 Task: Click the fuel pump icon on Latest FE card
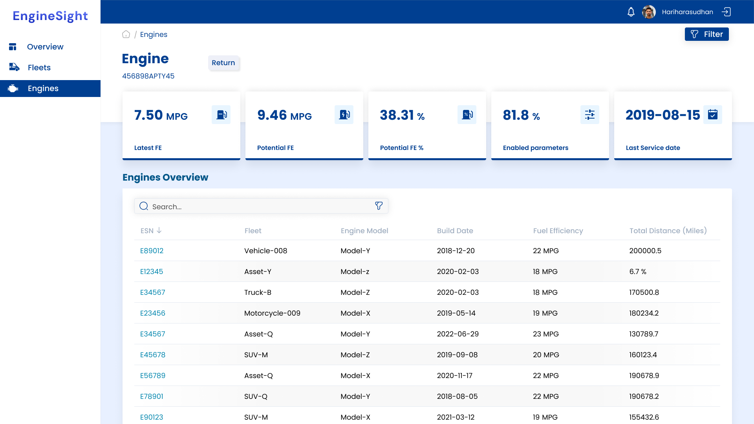221,115
